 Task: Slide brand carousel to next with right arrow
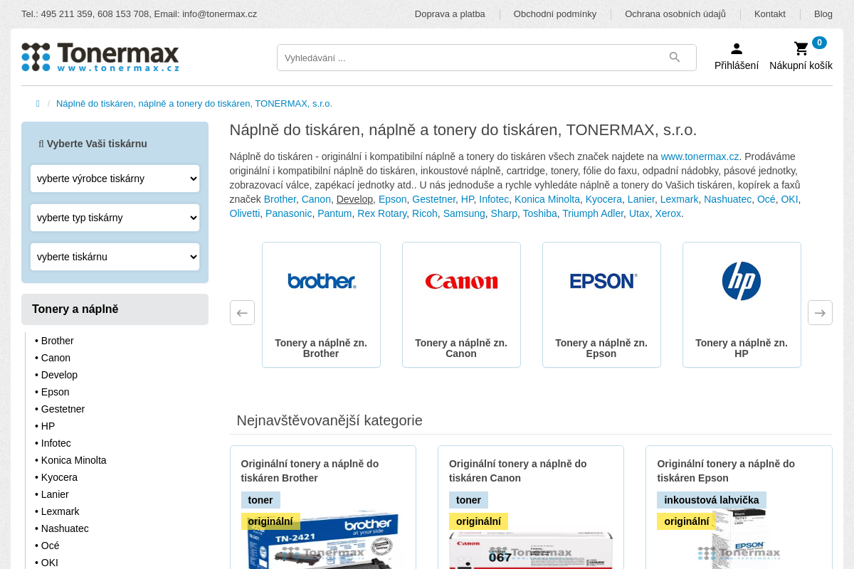pyautogui.click(x=820, y=312)
